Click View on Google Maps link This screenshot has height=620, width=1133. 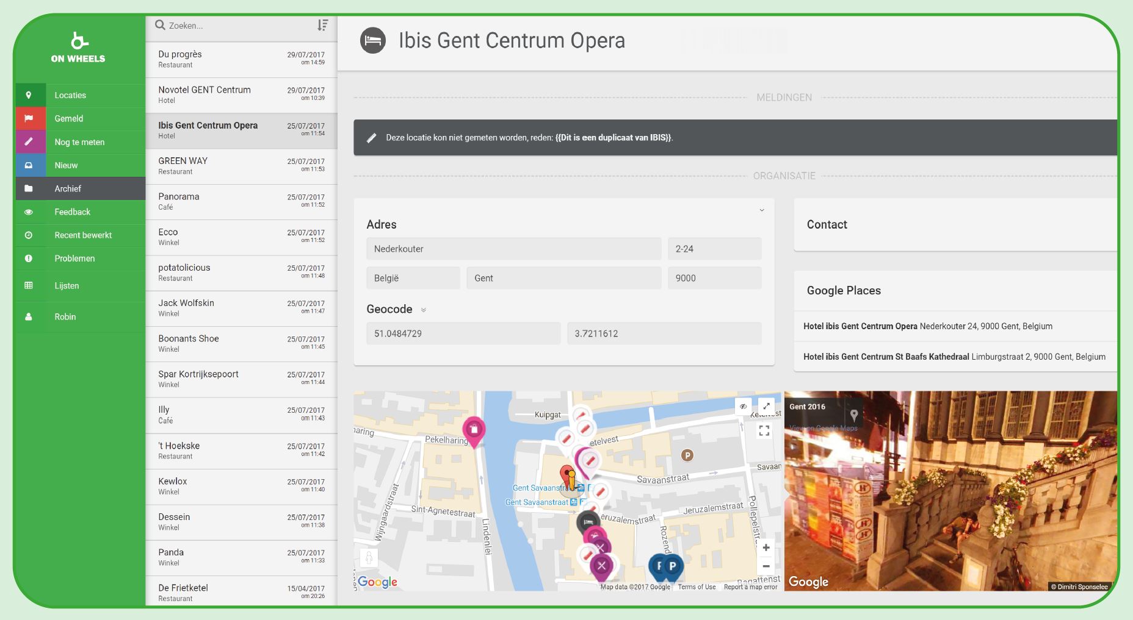pos(824,428)
